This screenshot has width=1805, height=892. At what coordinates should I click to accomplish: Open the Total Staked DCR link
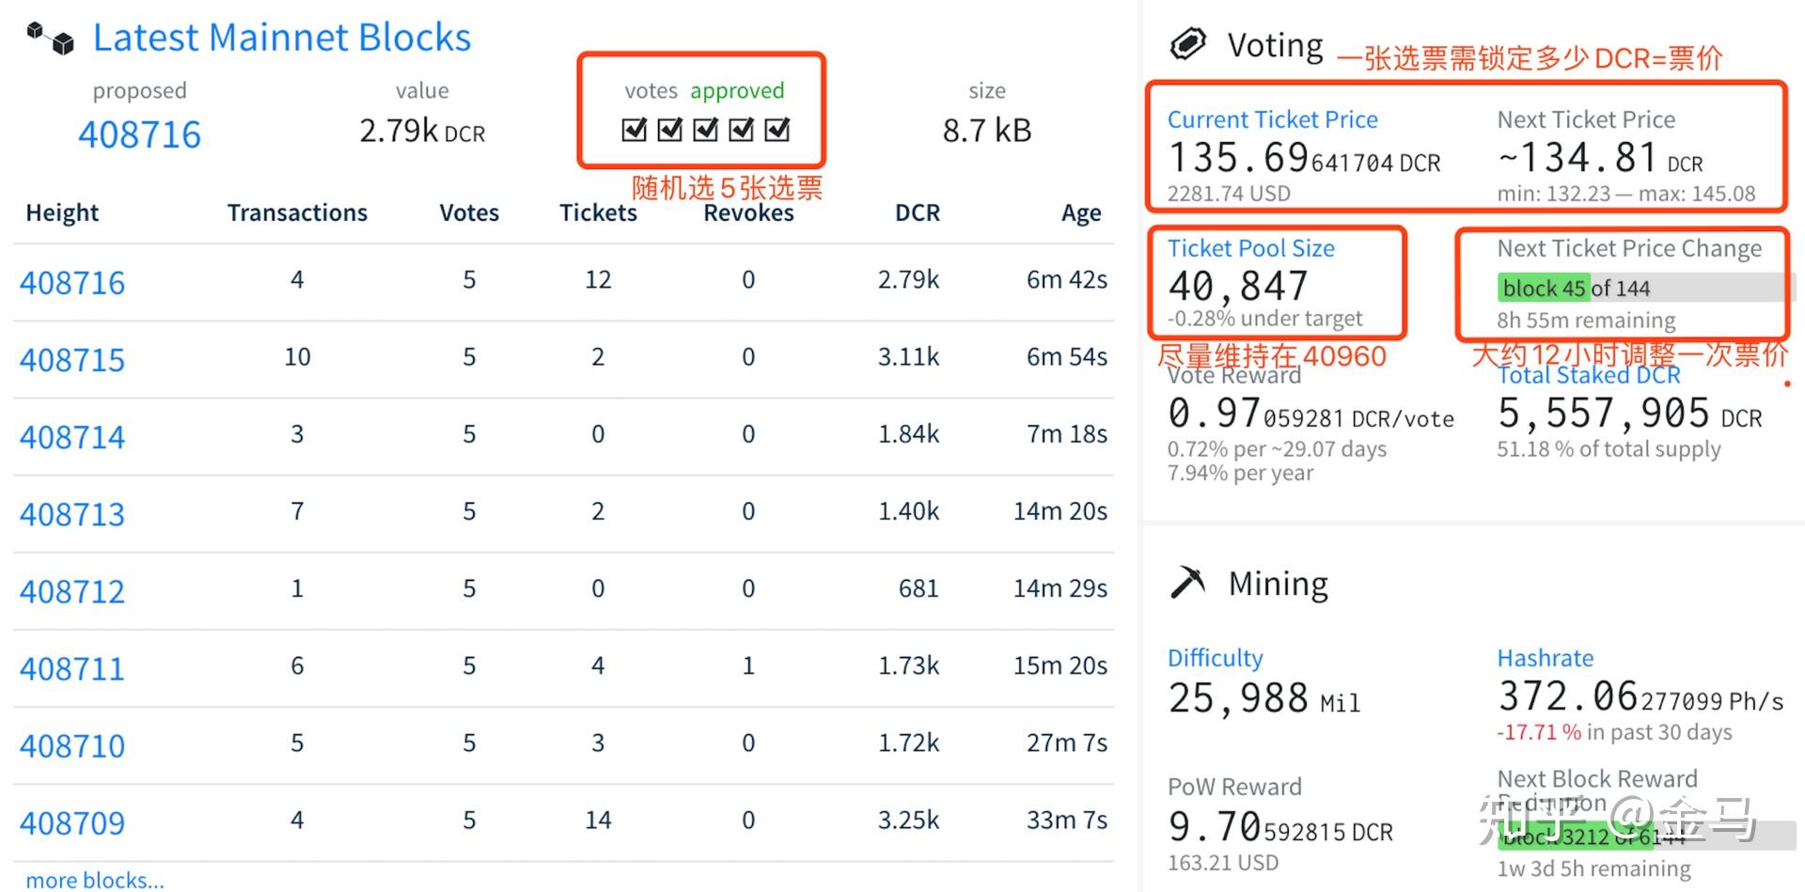[x=1589, y=375]
